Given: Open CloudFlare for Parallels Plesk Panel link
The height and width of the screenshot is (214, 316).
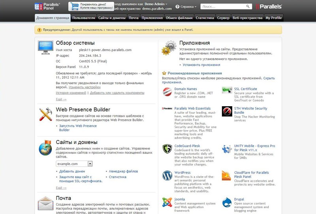Looking at the screenshot, I should click(x=251, y=175).
